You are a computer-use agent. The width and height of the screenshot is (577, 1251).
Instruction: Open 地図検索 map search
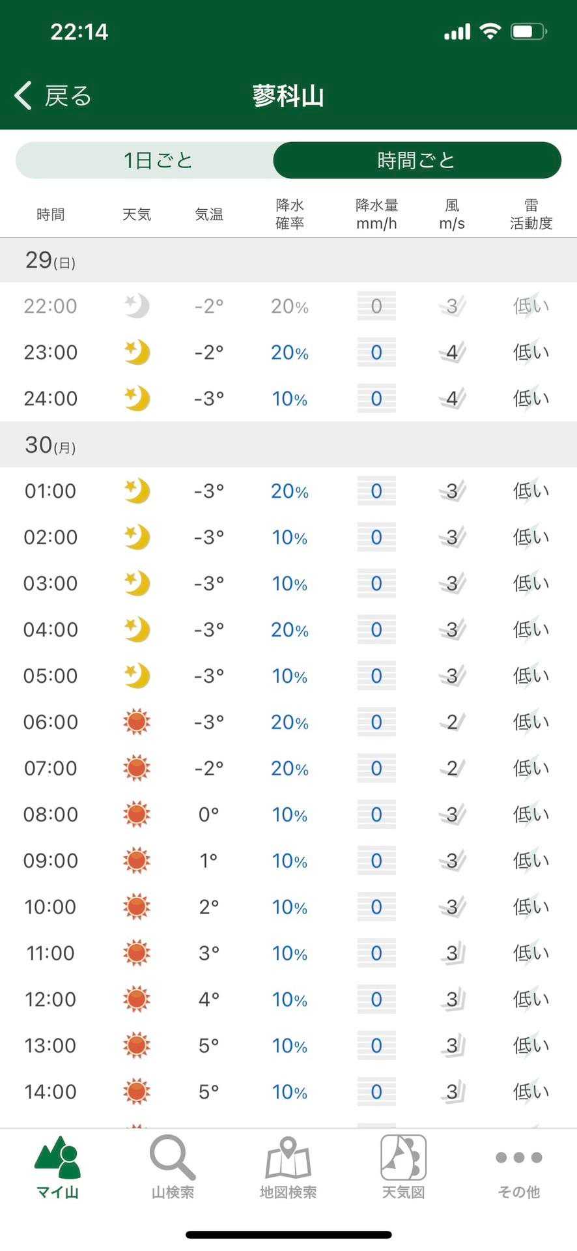tap(288, 1166)
